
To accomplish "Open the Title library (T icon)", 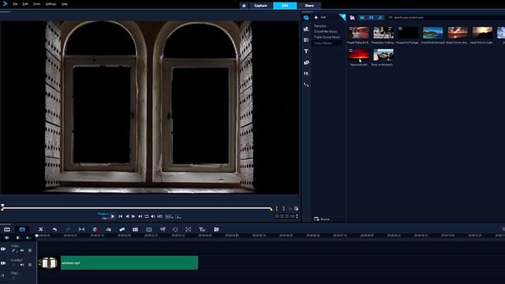I will pyautogui.click(x=306, y=51).
